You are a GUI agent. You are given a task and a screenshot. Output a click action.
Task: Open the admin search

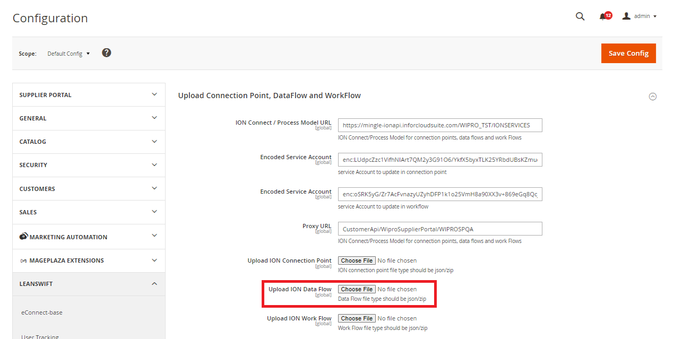click(x=580, y=16)
